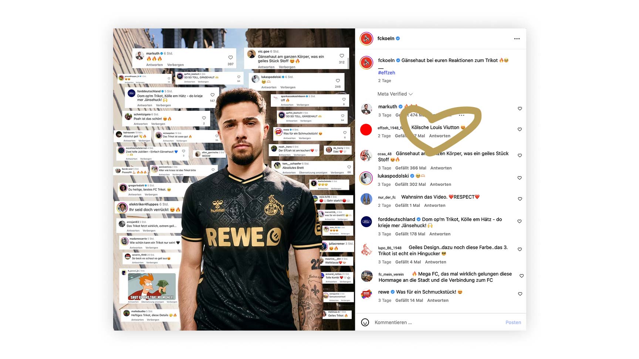This screenshot has height=359, width=639.
Task: Click Antworten under ccaa_48's comment
Action: pos(441,168)
